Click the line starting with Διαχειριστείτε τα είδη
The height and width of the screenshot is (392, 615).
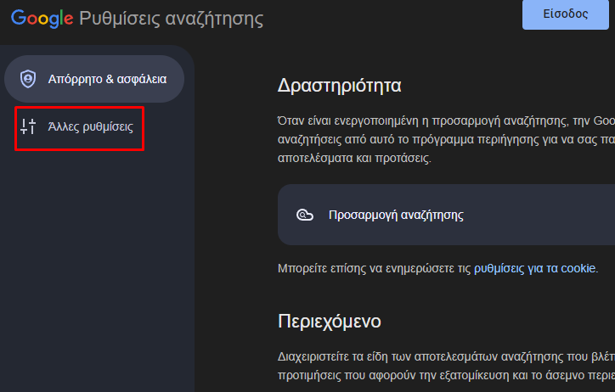coord(446,356)
